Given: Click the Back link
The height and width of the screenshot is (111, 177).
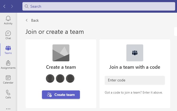Looking at the screenshot, I should (32, 20).
